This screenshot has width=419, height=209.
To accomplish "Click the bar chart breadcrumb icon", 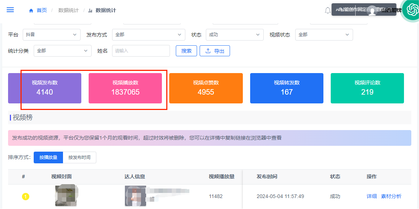I will tap(90, 11).
